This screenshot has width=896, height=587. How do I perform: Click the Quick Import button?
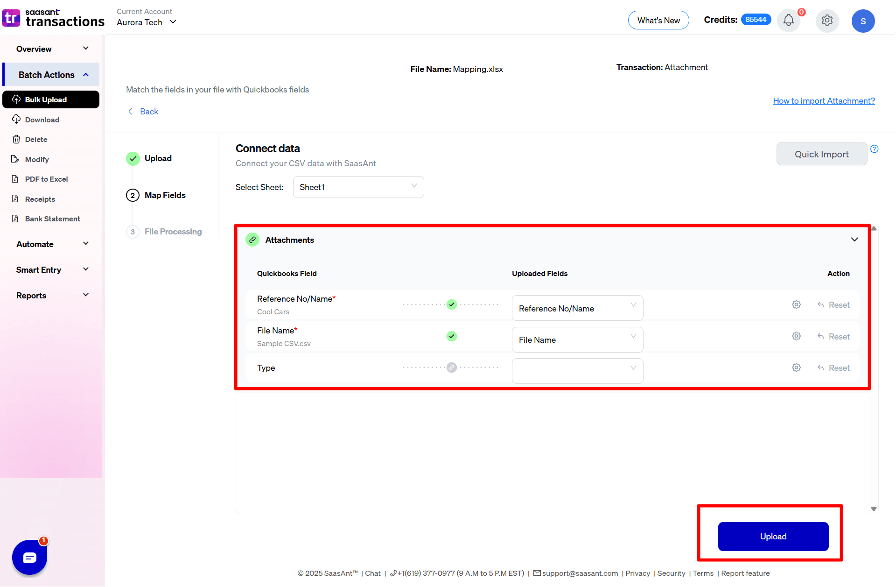(821, 154)
